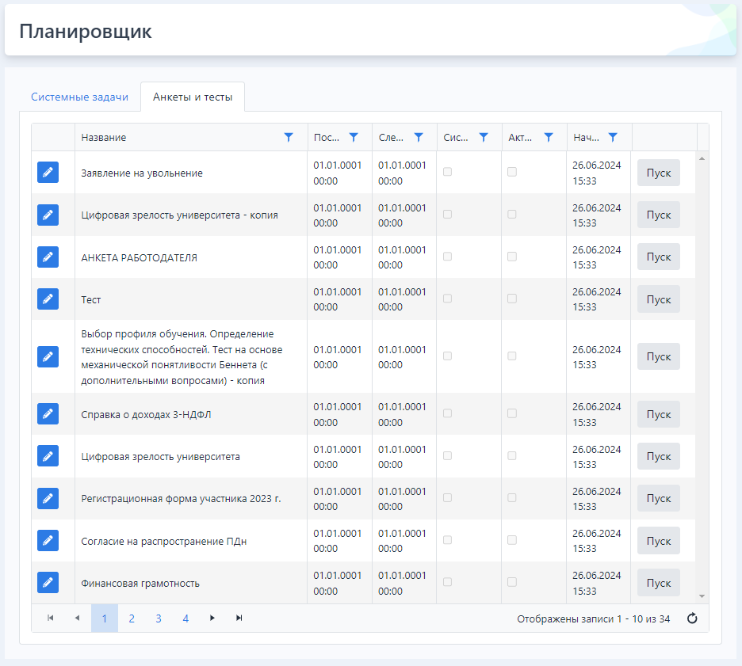
Task: Edit the "Заявление на увольнение" row with pencil icon
Action: click(x=48, y=173)
